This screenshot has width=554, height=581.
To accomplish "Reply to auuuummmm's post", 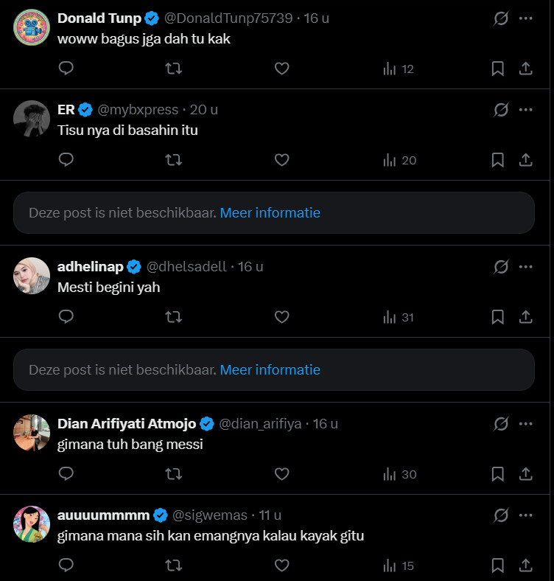I will [66, 566].
